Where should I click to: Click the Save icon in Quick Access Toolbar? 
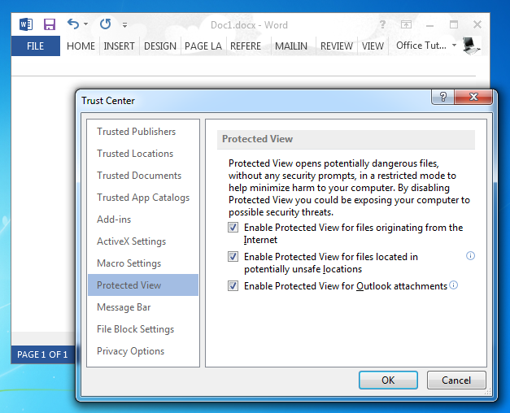coord(50,24)
